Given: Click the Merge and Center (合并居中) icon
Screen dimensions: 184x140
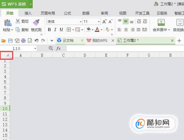Looking at the screenshot, I should pos(161,22).
